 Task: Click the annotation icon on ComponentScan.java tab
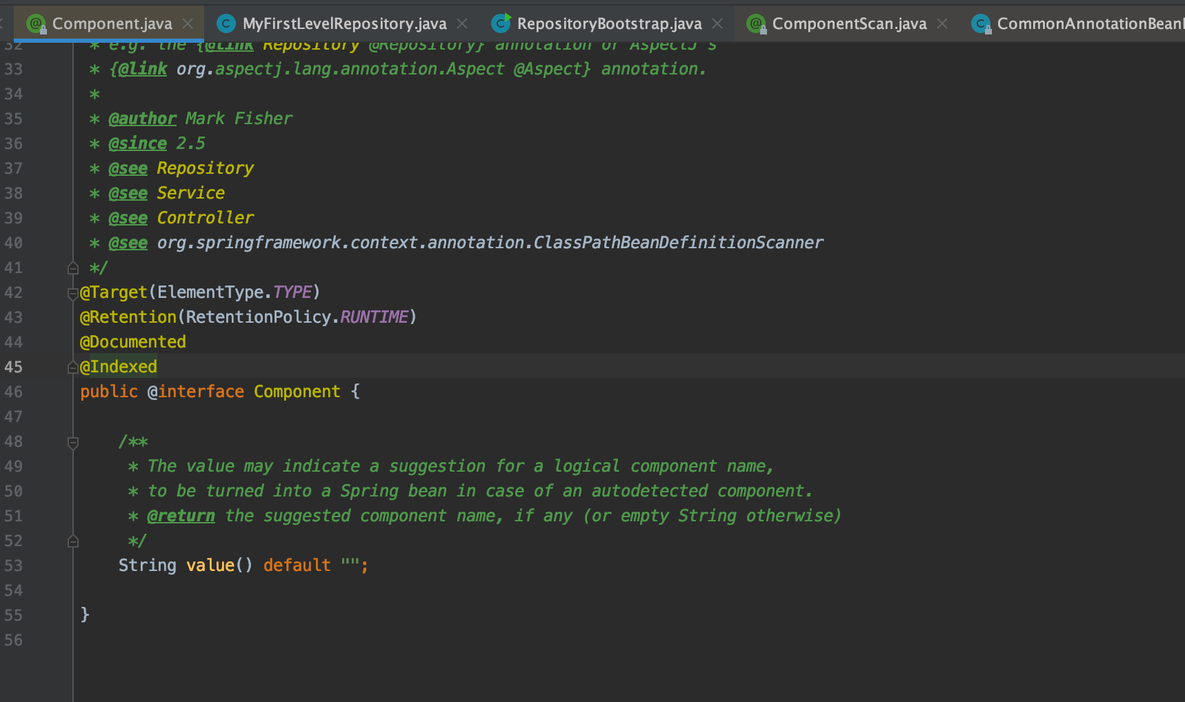pos(756,24)
